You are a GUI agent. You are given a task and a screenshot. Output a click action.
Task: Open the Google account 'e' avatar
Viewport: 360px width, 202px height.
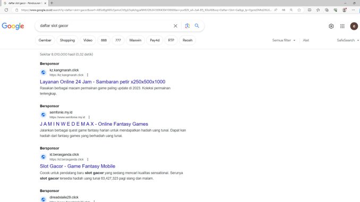pyautogui.click(x=354, y=26)
